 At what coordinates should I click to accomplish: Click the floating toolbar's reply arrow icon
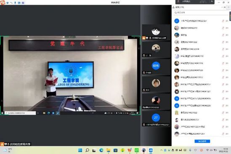click(x=212, y=2)
